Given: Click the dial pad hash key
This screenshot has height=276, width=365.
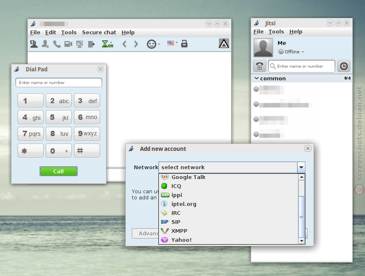Looking at the screenshot, I should tap(87, 151).
